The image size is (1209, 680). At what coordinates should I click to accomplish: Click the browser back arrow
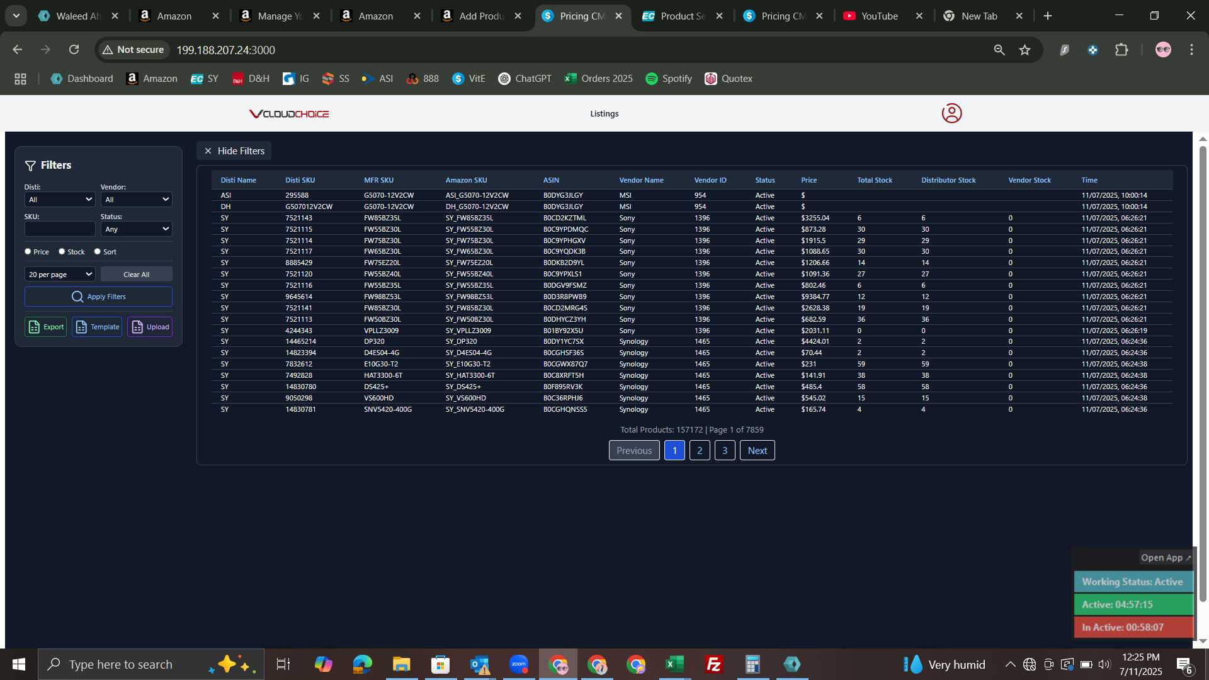(x=18, y=50)
